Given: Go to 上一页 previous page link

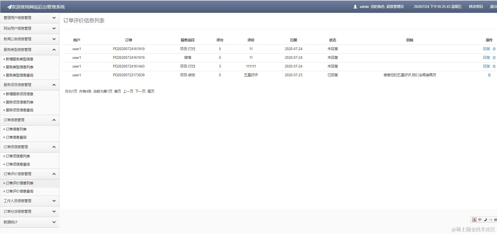Looking at the screenshot, I should 128,91.
